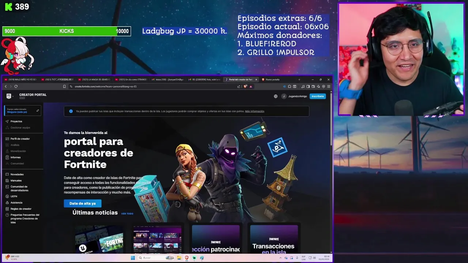Click the Epic Games logo icon
This screenshot has height=263, width=468.
(9, 96)
